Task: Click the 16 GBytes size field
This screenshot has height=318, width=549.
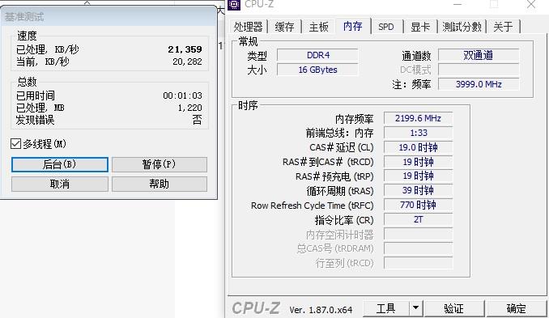Action: (x=317, y=70)
